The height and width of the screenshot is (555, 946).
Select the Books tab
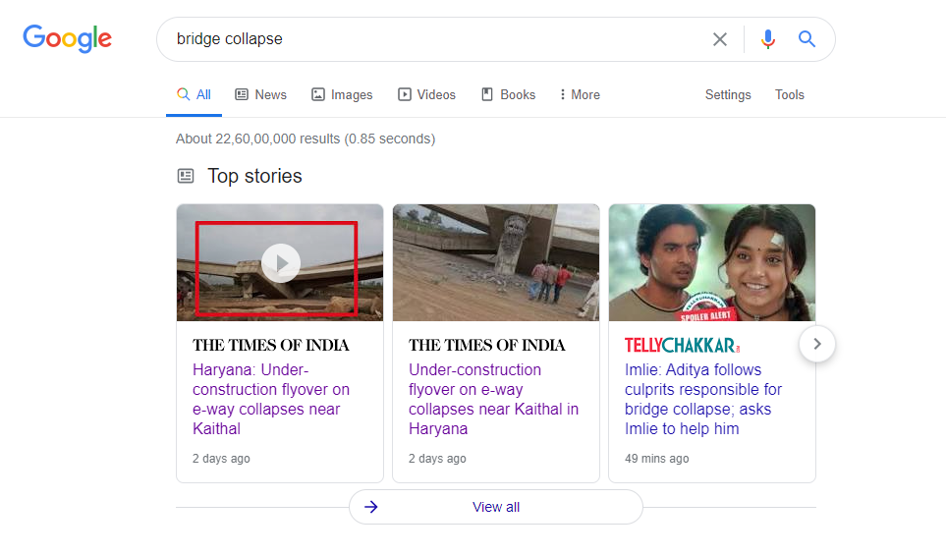pos(508,94)
